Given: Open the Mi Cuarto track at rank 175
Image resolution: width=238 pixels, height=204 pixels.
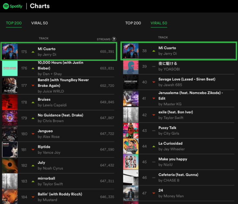Looking at the screenshot, I should [x=47, y=49].
